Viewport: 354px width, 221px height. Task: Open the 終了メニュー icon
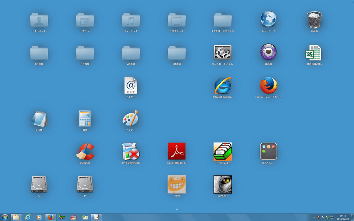pyautogui.click(x=269, y=151)
